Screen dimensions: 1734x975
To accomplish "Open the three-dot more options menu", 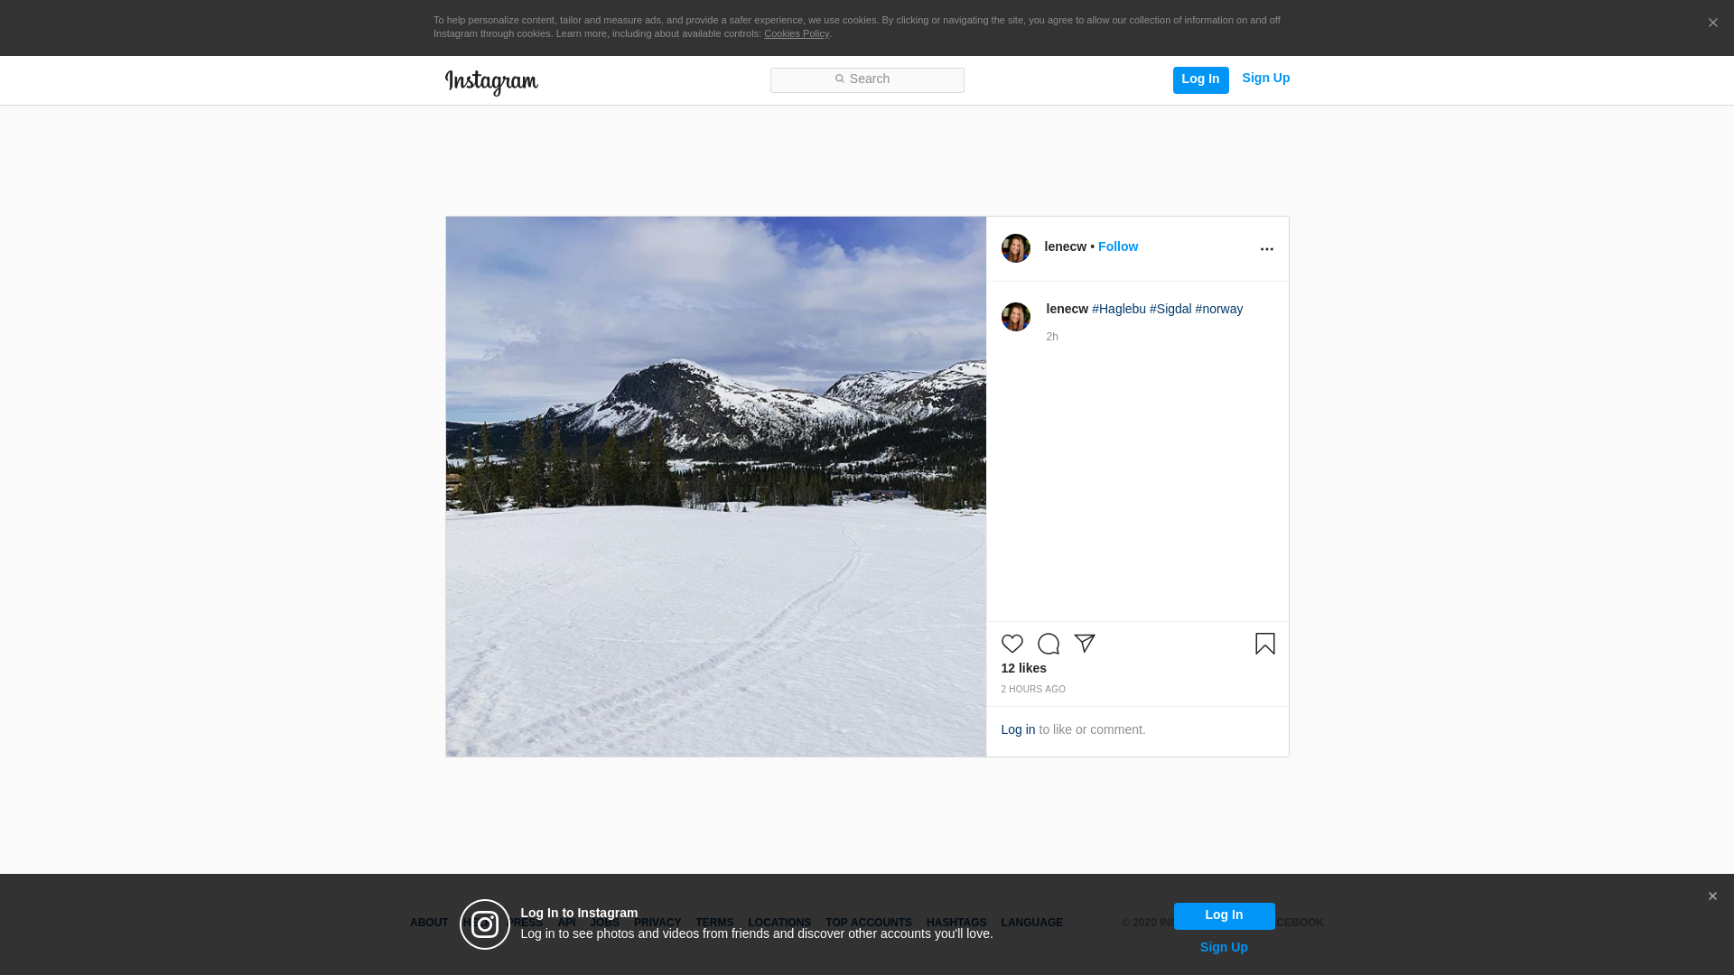I will point(1266,249).
